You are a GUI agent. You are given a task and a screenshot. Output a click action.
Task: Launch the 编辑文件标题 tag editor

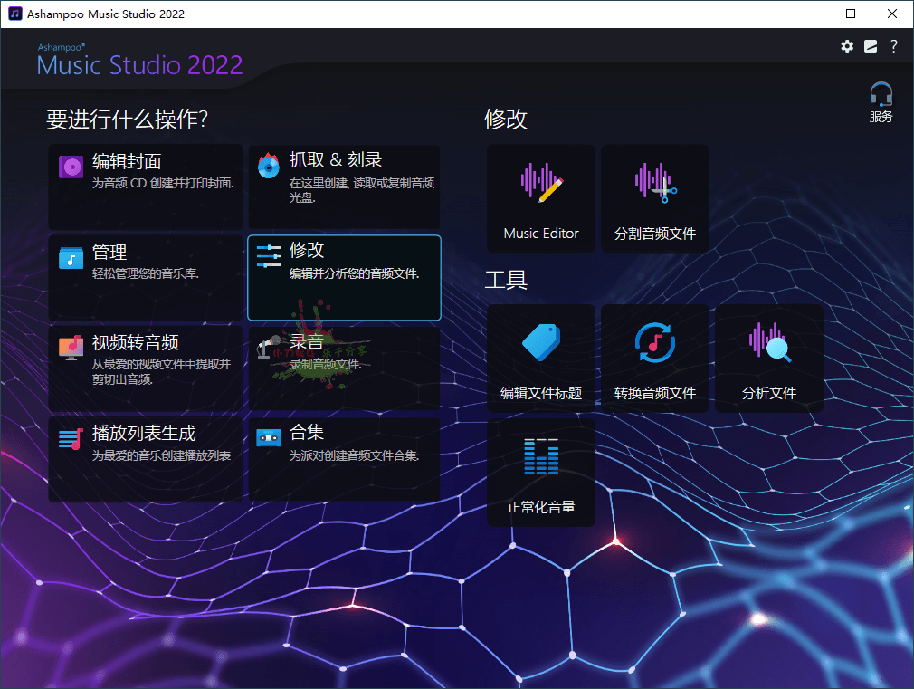coord(541,359)
